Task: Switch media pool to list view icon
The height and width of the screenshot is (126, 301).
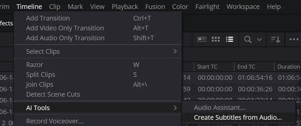Action: [x=230, y=39]
